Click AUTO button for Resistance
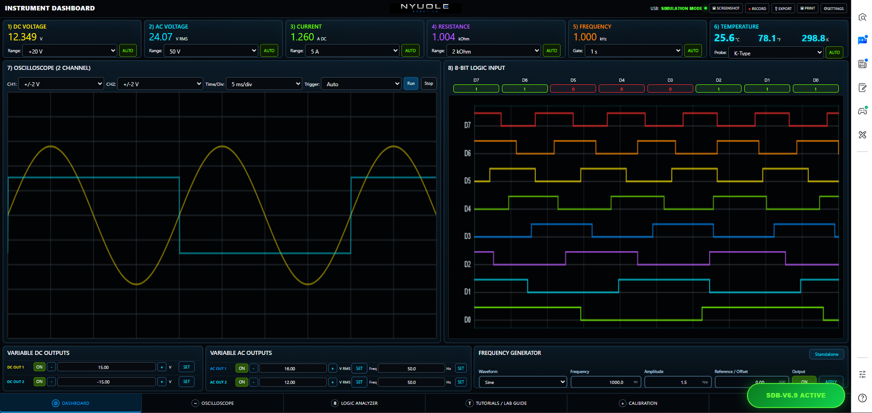 (551, 51)
